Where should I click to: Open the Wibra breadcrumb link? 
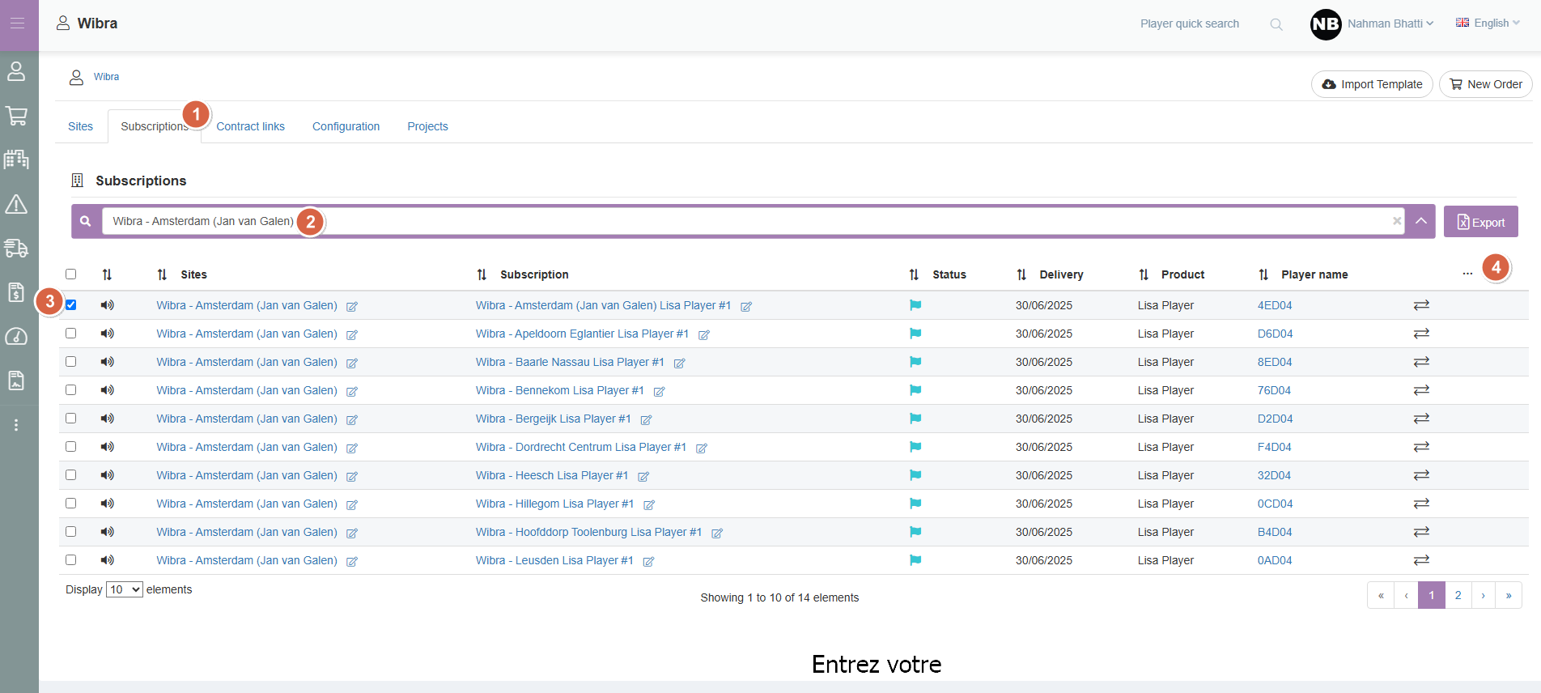coord(106,77)
